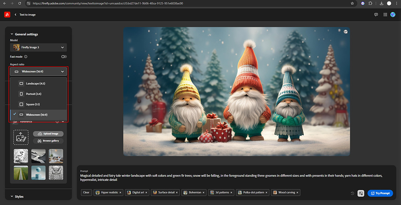Open the Firefly Image 3 model dropdown

coord(38,47)
